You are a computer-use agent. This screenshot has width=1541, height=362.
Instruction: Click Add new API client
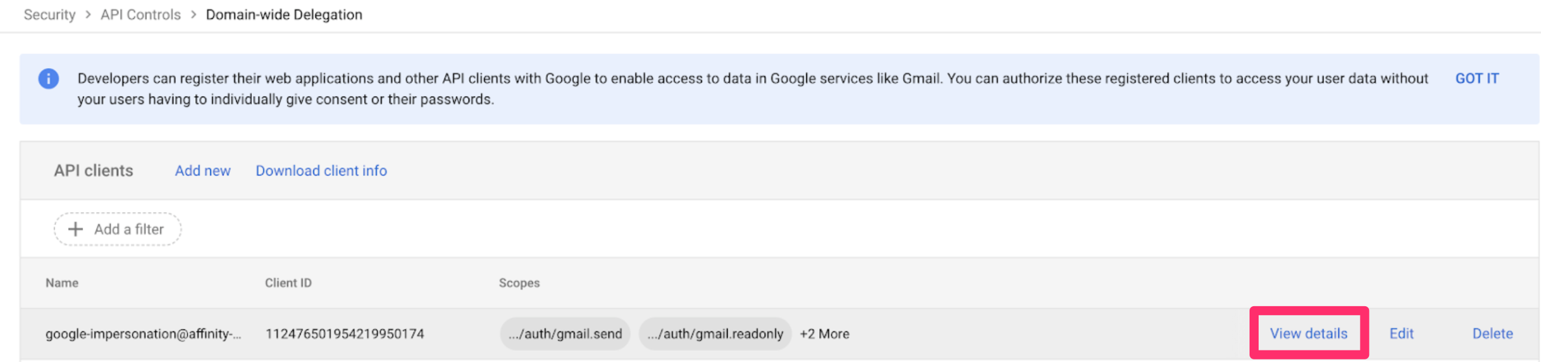(203, 171)
